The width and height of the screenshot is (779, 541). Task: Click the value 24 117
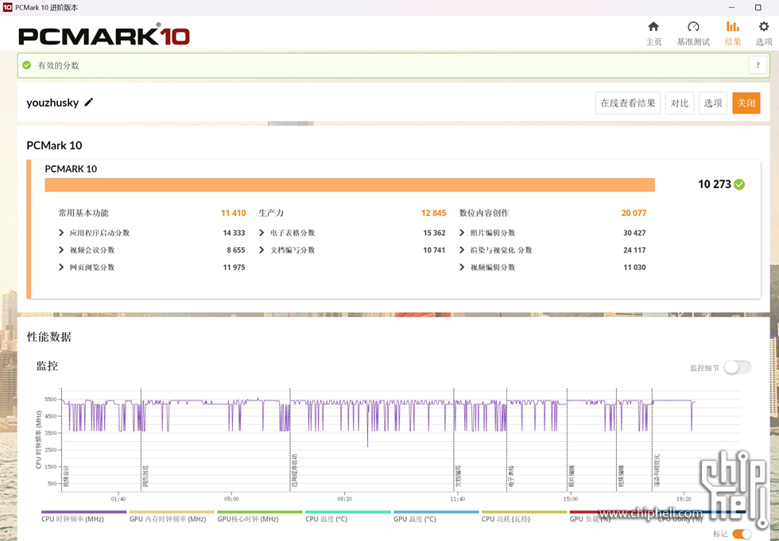pyautogui.click(x=634, y=250)
